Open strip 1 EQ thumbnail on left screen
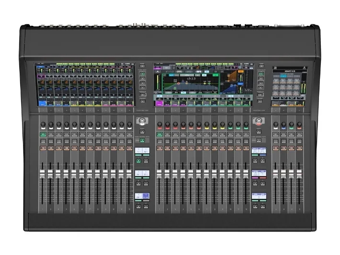Viewport: 340px width, 255px height. tap(42, 86)
